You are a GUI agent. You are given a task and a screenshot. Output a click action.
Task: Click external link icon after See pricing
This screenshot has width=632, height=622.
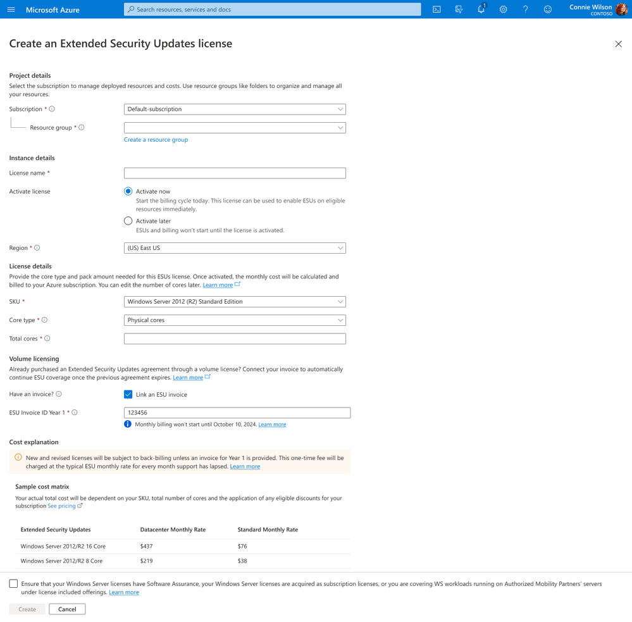click(x=80, y=506)
